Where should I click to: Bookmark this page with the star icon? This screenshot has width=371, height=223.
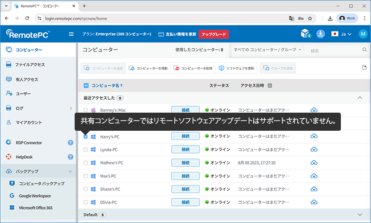pyautogui.click(x=310, y=19)
